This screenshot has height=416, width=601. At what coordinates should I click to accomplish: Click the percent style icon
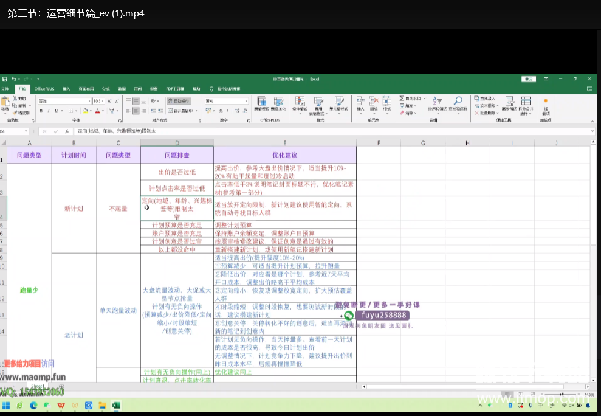(221, 111)
